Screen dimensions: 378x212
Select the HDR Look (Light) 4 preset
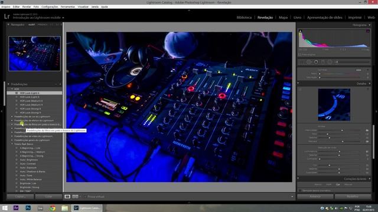30,93
